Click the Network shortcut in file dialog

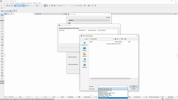coord(85,66)
